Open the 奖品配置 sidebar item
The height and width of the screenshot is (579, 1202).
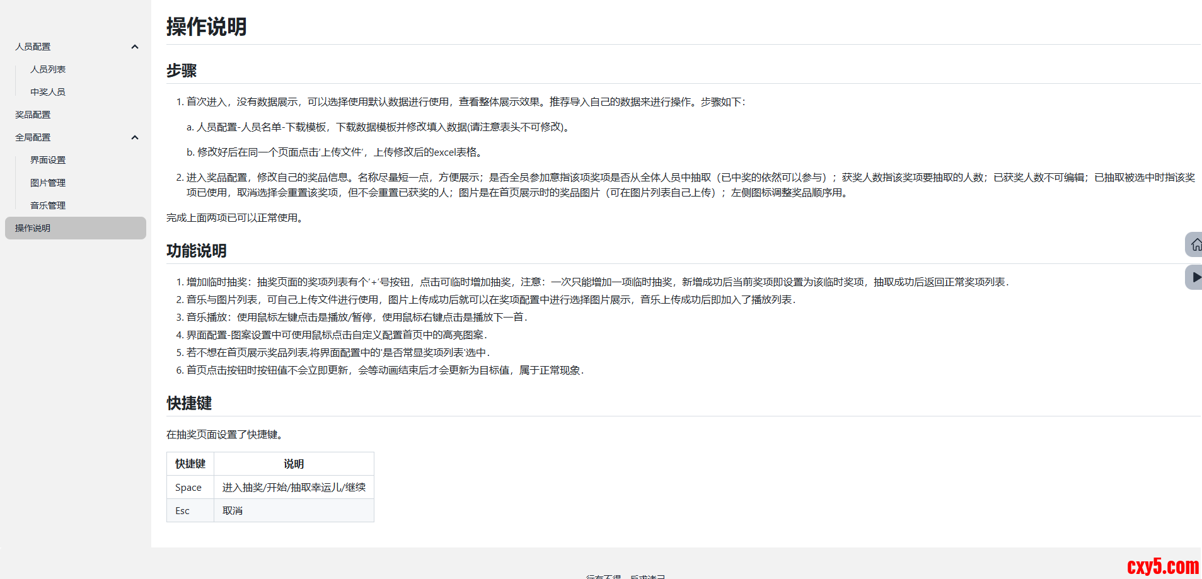pos(33,115)
